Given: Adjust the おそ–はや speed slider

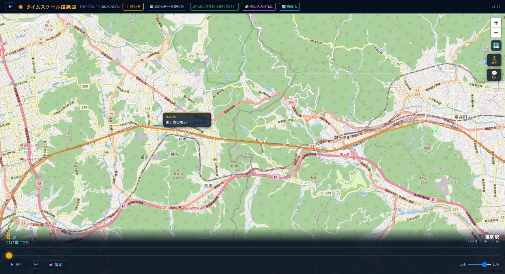Looking at the screenshot, I should click(x=479, y=265).
